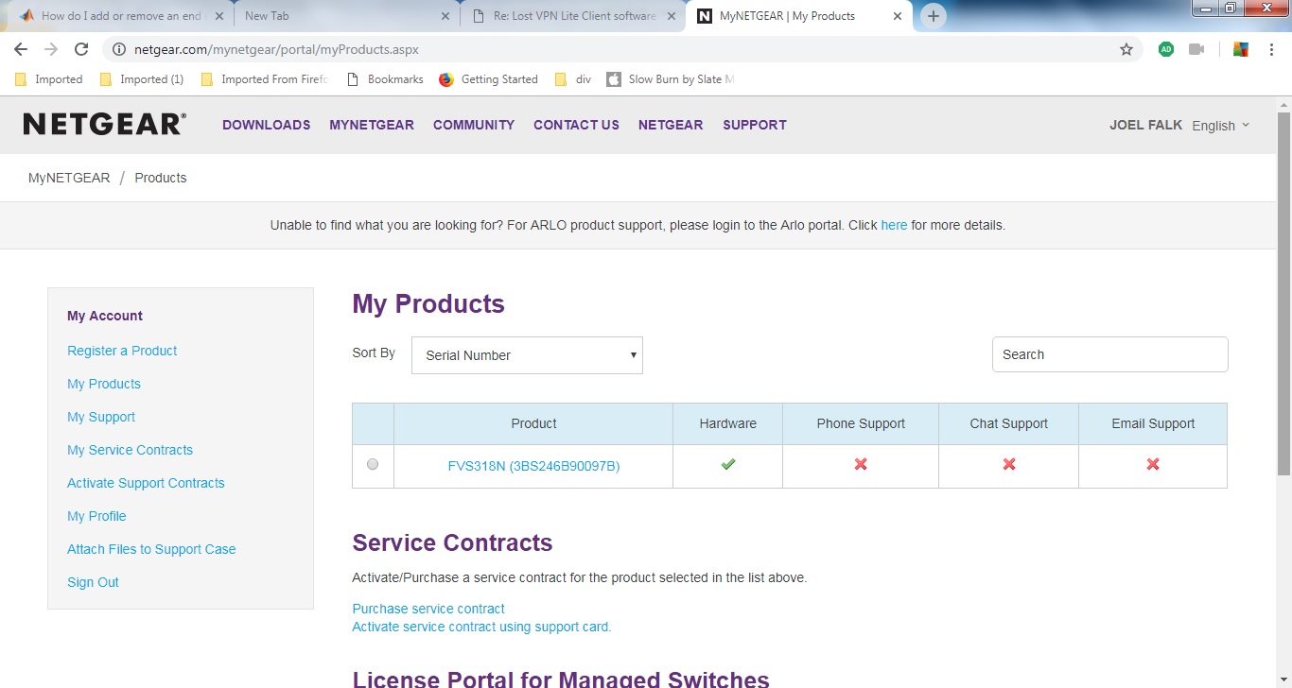
Task: Click the JOEL FALK account name
Action: pyautogui.click(x=1145, y=125)
